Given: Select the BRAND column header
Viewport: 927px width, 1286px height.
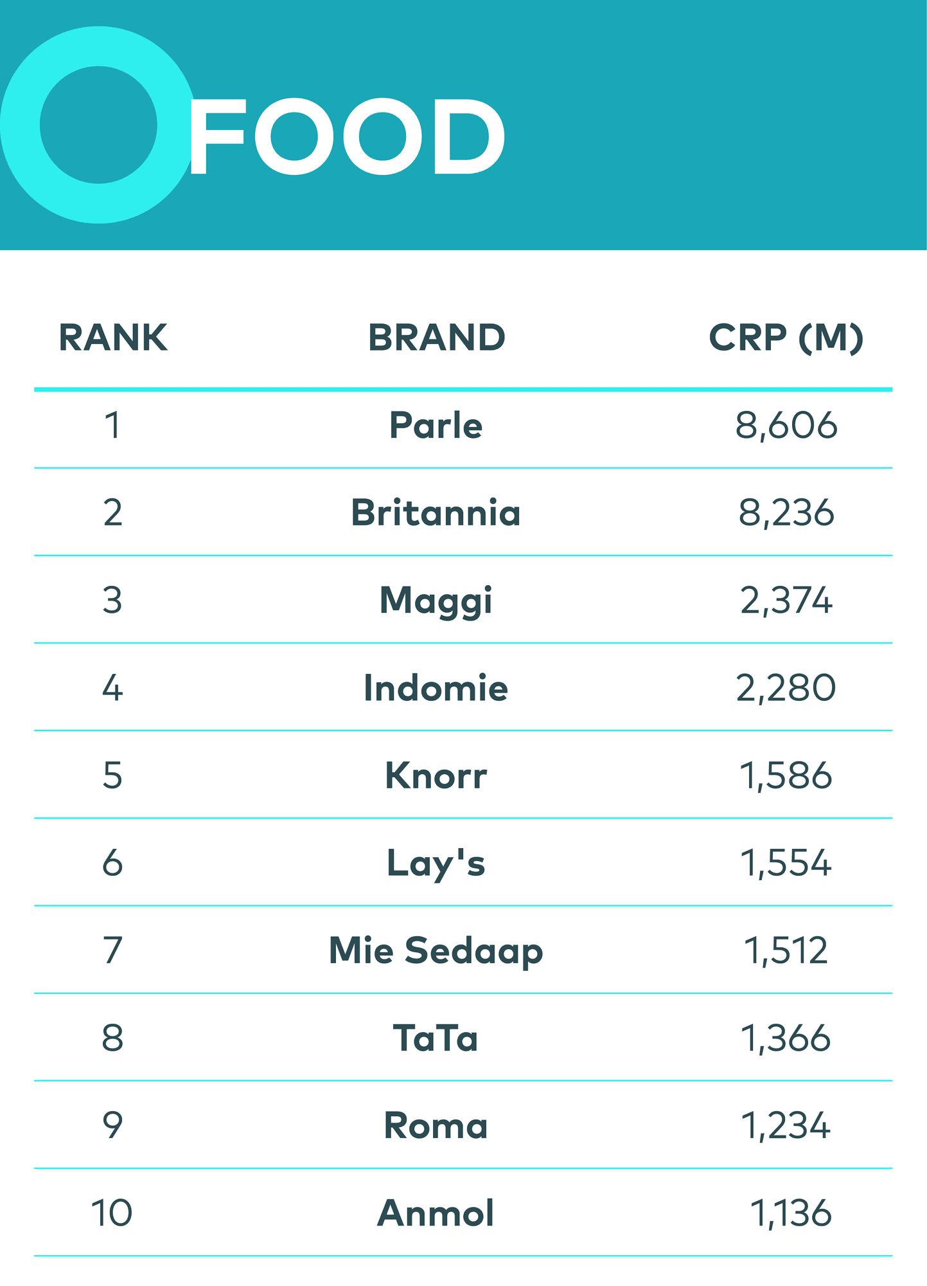Looking at the screenshot, I should tap(437, 338).
